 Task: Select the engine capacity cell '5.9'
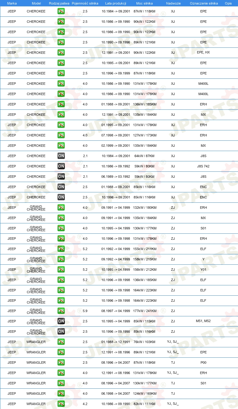[85, 311]
